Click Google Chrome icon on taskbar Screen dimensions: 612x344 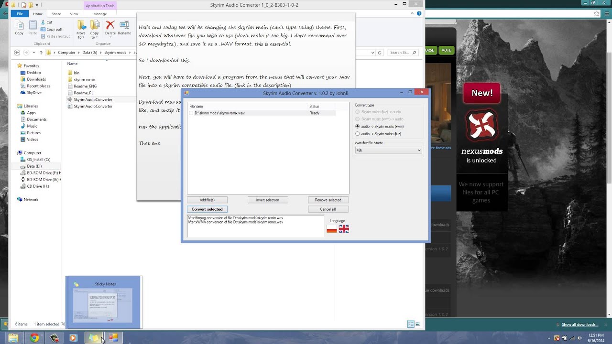click(34, 338)
